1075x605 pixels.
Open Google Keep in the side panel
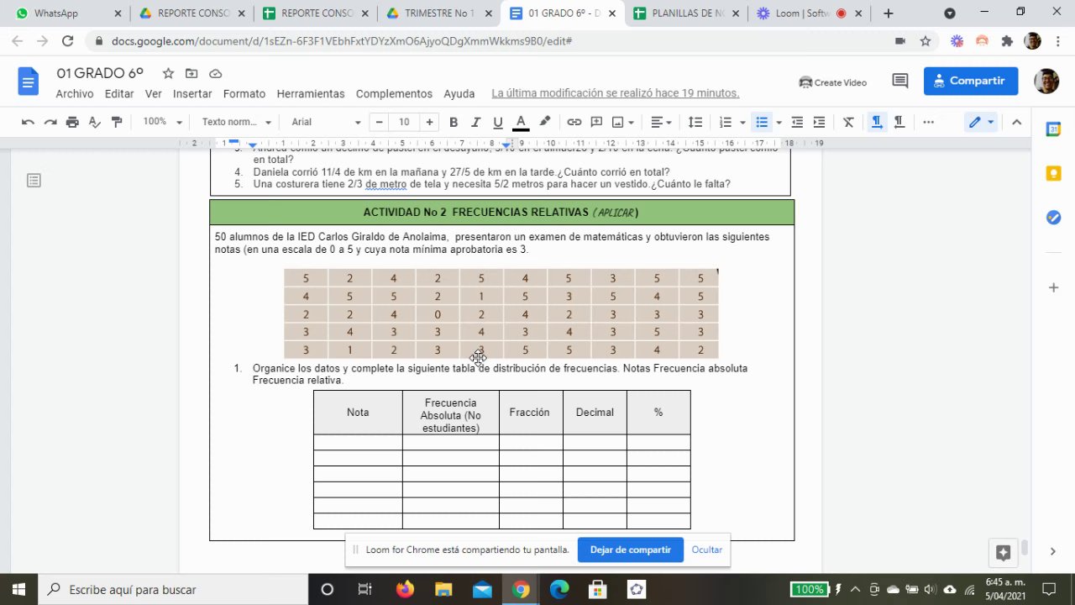1053,173
